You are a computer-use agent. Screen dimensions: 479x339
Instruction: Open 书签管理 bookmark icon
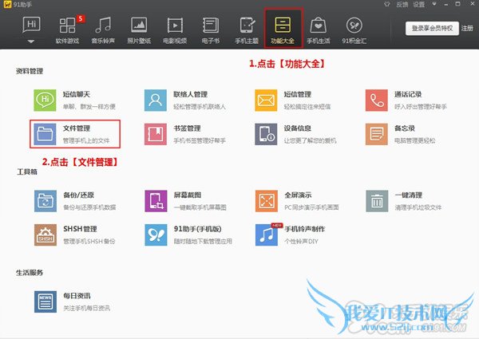coord(156,134)
